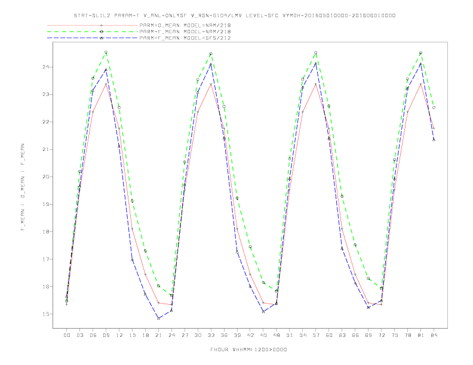Click green circle data point at hour 33
Viewport: 473px width, 365px height.
[211, 54]
